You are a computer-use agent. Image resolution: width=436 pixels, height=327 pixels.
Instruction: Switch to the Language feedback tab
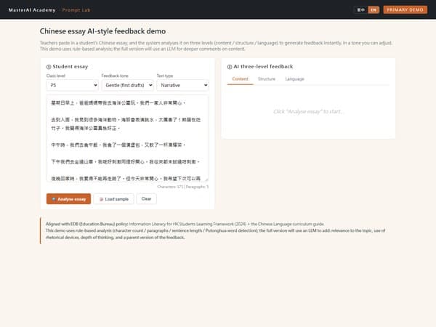[294, 79]
